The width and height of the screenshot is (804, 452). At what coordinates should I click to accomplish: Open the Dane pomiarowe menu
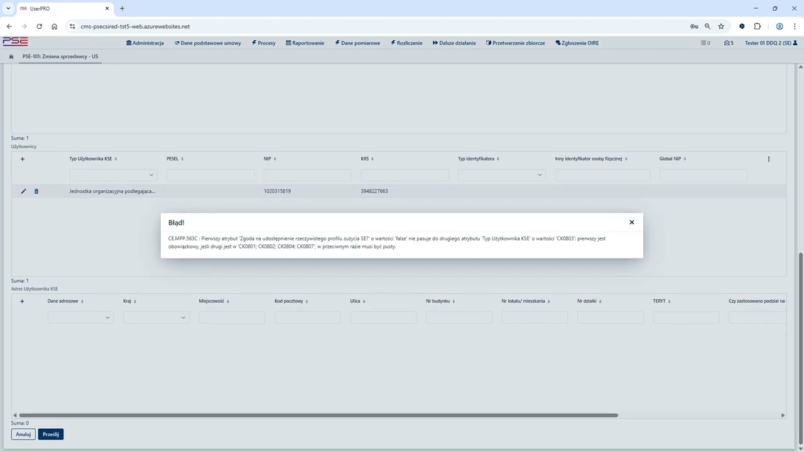coord(357,43)
